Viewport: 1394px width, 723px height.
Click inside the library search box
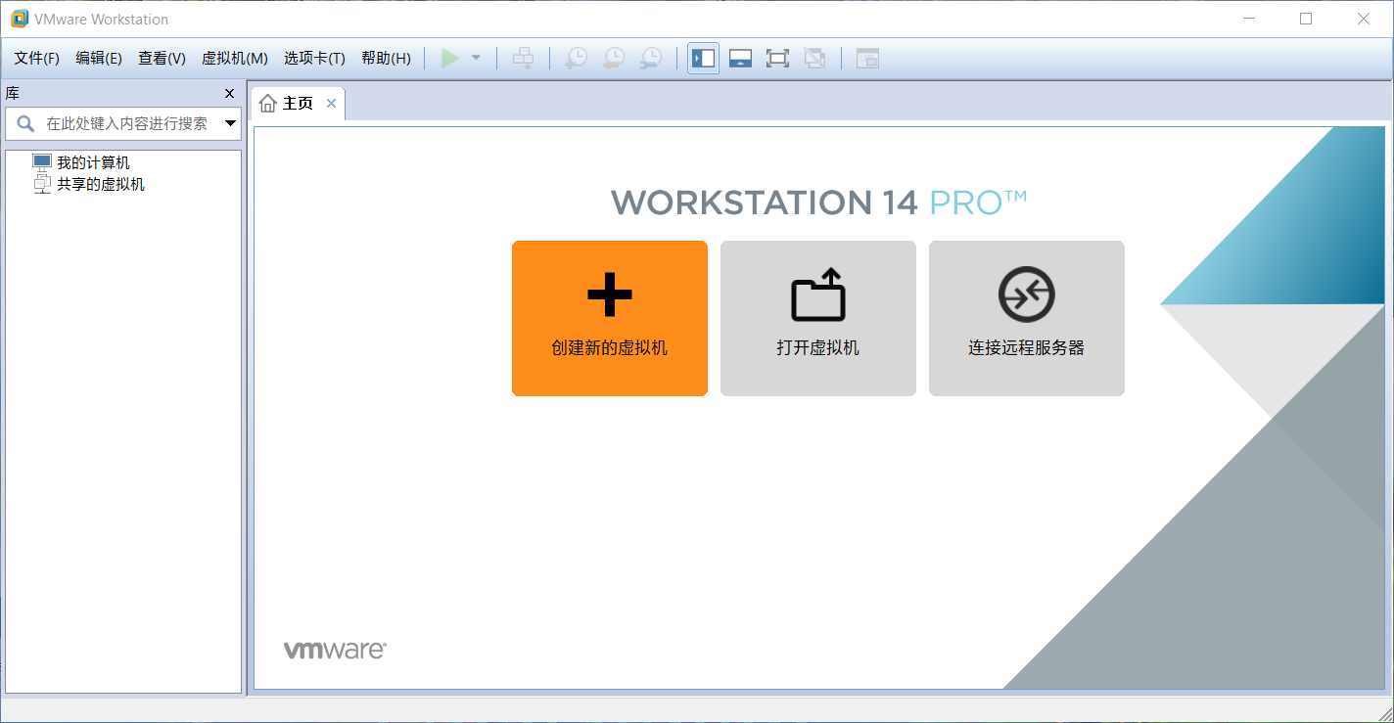pyautogui.click(x=127, y=123)
